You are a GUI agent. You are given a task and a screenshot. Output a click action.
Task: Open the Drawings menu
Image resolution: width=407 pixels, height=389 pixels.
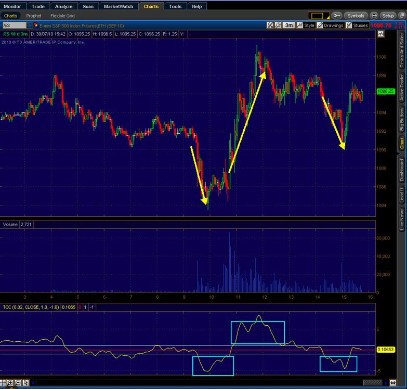coord(331,25)
